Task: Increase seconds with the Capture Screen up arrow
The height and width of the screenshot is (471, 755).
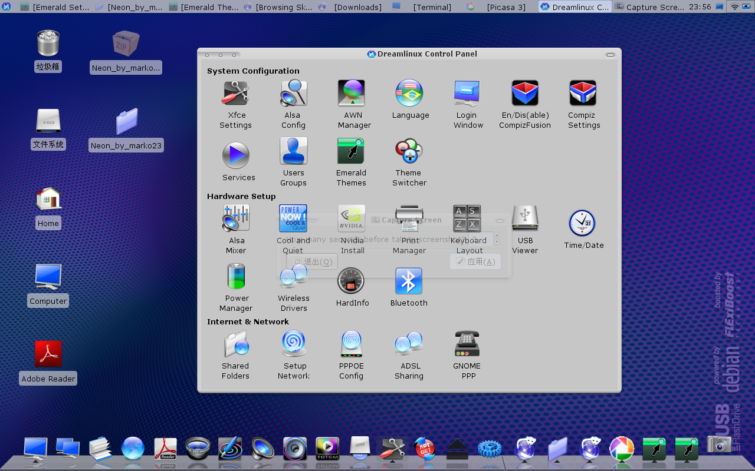Action: click(497, 235)
